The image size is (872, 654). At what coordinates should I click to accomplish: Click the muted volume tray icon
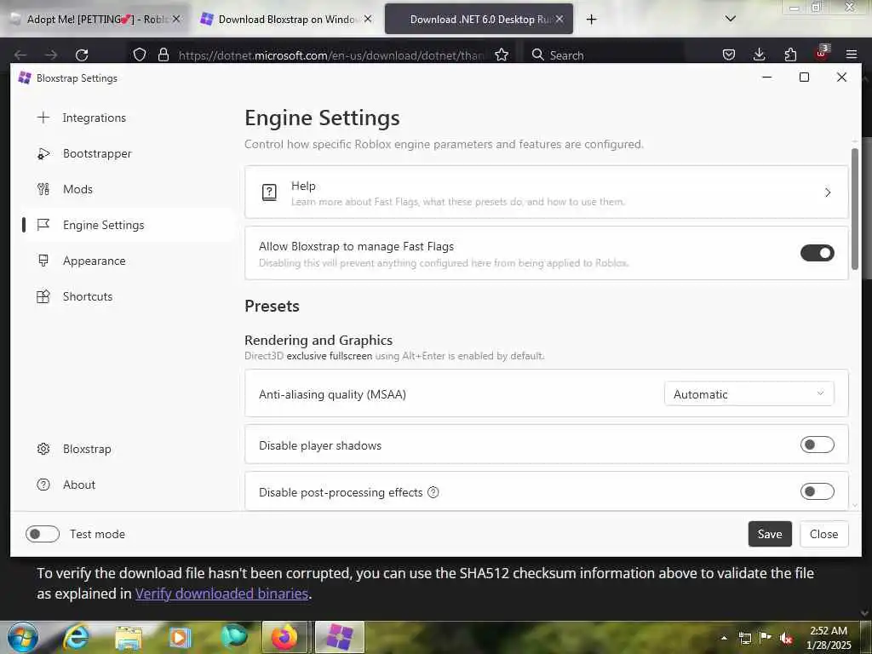(786, 638)
